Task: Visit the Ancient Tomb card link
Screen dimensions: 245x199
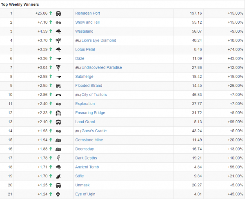Action: 87,167
